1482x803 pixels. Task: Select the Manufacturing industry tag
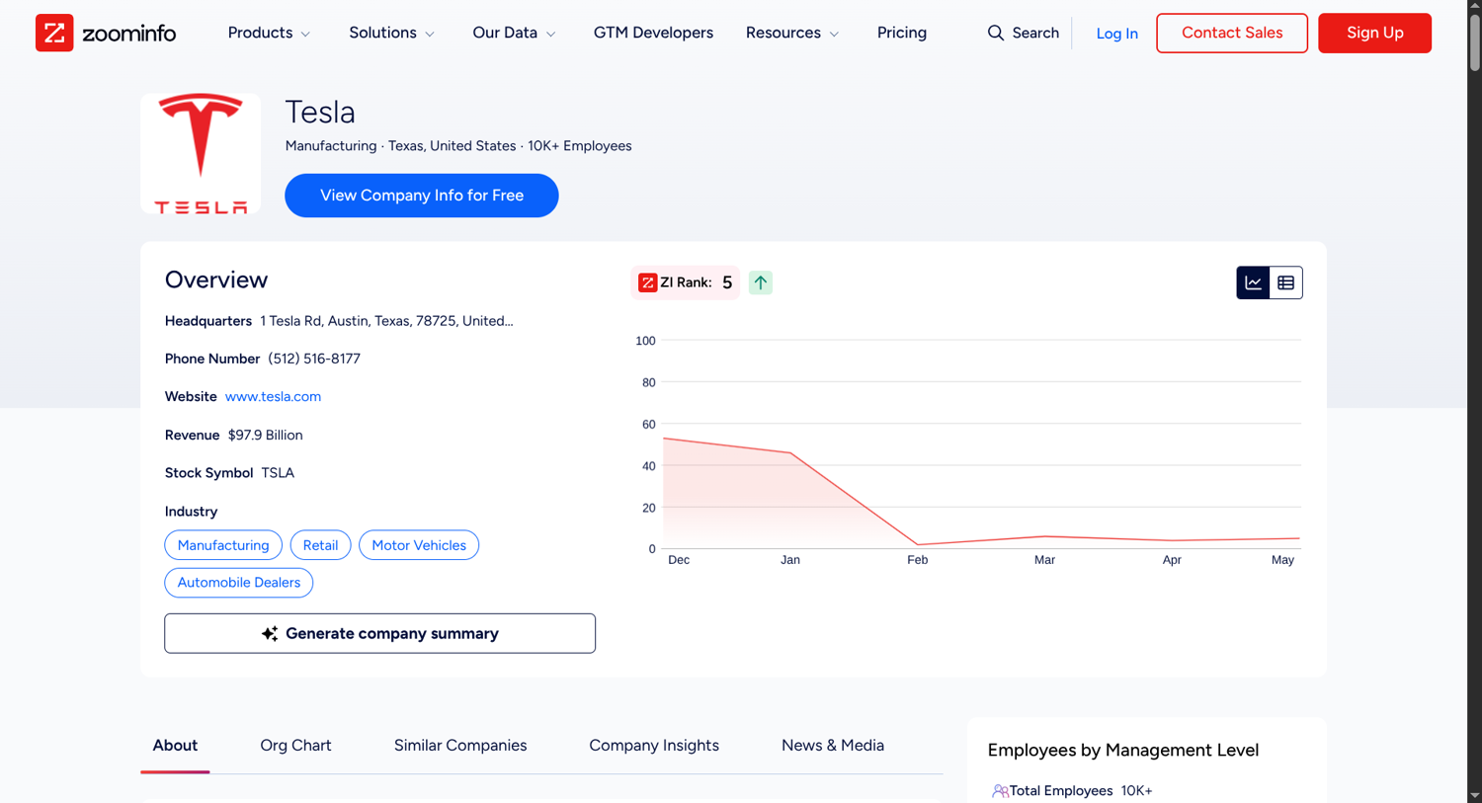pos(223,545)
